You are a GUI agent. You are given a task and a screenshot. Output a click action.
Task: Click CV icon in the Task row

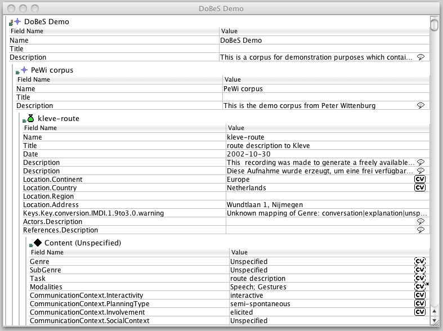pyautogui.click(x=420, y=278)
